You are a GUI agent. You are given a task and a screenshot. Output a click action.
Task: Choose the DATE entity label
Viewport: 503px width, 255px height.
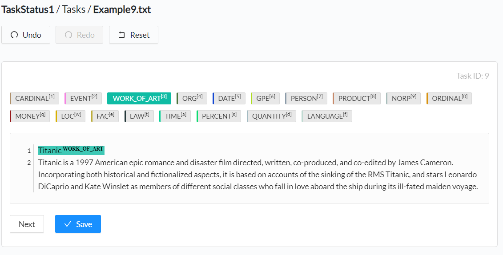coord(229,98)
